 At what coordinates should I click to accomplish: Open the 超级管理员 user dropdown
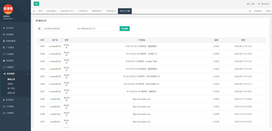[9, 19]
